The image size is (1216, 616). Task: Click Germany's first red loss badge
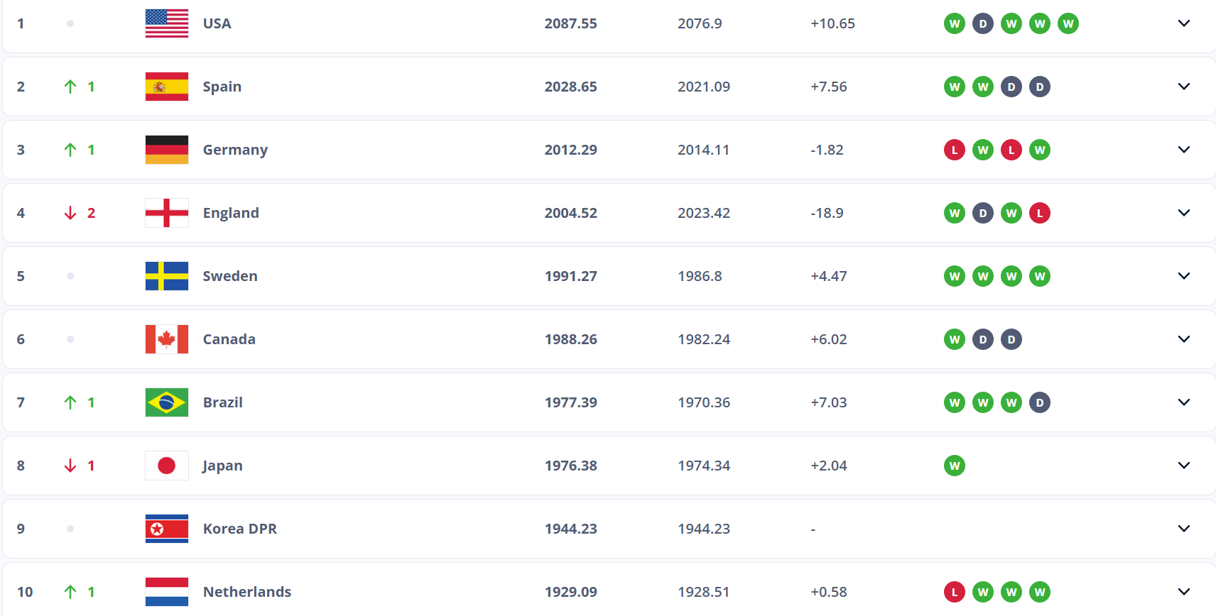pos(955,150)
